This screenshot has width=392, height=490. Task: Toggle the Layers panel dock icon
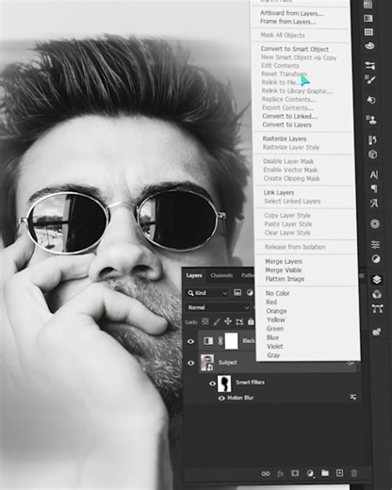coord(377,279)
